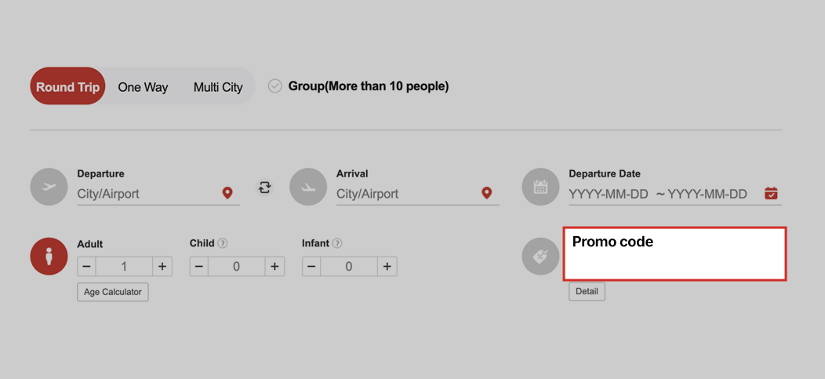Screen dimensions: 825x379
Task: Focus the Promo code input box
Action: point(674,261)
